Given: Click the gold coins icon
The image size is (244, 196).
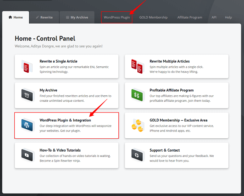Looking at the screenshot, I should click(x=137, y=125).
